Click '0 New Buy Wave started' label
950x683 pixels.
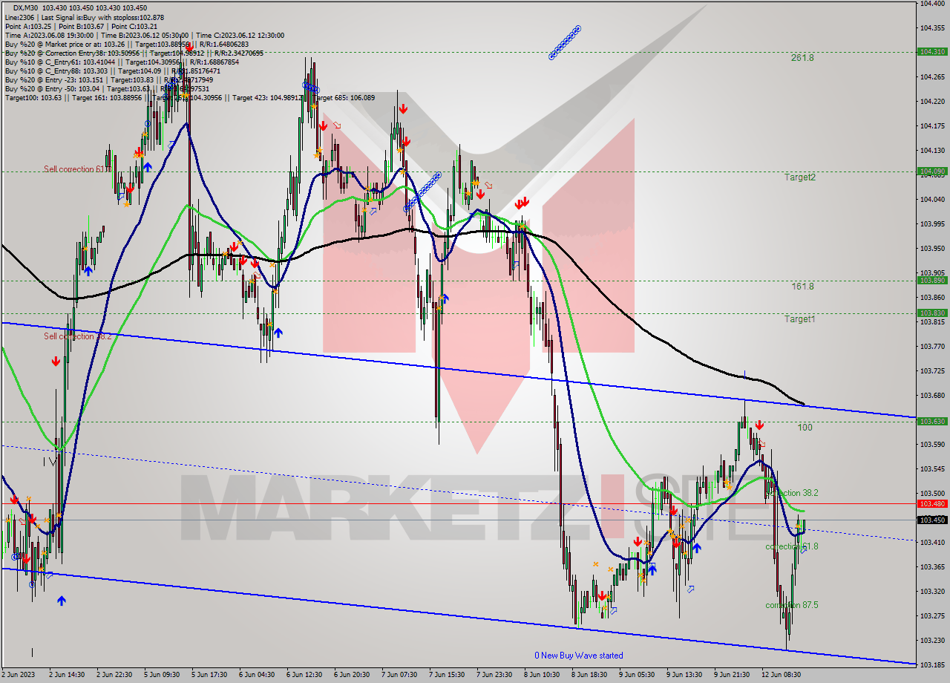[x=579, y=656]
